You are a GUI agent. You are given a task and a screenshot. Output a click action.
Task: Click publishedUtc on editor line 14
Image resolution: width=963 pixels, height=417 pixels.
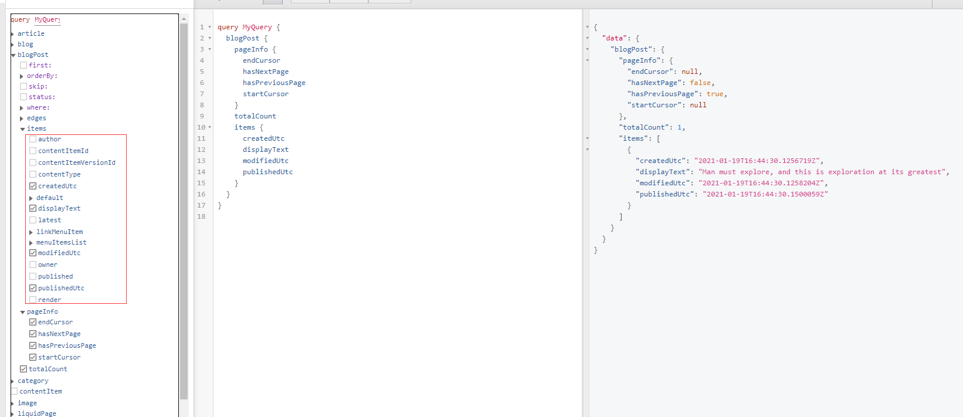(267, 172)
